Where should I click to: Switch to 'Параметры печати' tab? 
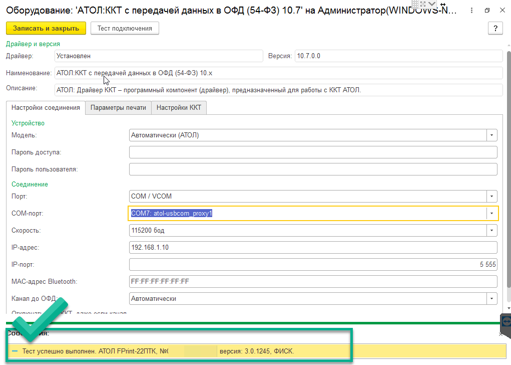coord(118,108)
